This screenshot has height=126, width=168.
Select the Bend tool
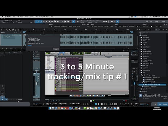55,22
